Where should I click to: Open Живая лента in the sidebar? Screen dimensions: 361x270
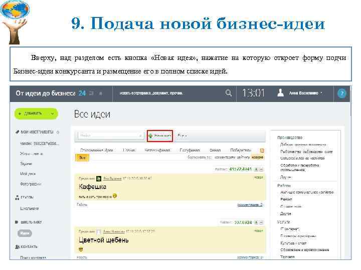pyautogui.click(x=31, y=154)
